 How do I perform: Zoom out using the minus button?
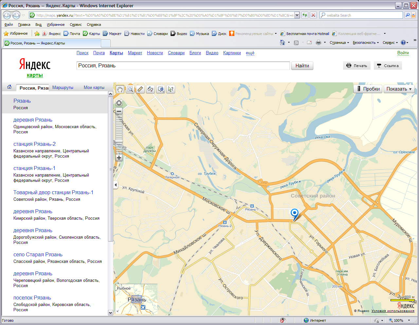119,111
